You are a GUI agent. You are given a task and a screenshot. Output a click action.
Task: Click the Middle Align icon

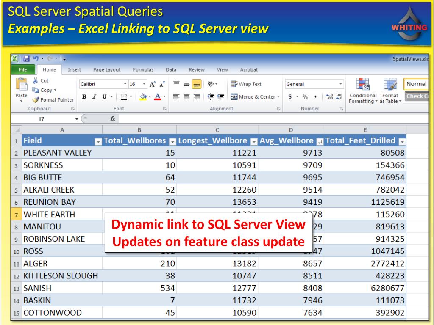(x=186, y=83)
